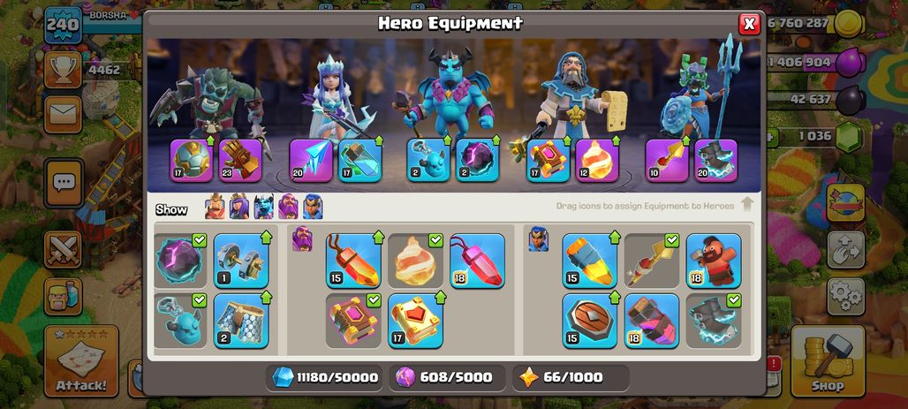
Task: Tap the upgrade arrow on level 1 gear equipment
Action: click(x=266, y=238)
